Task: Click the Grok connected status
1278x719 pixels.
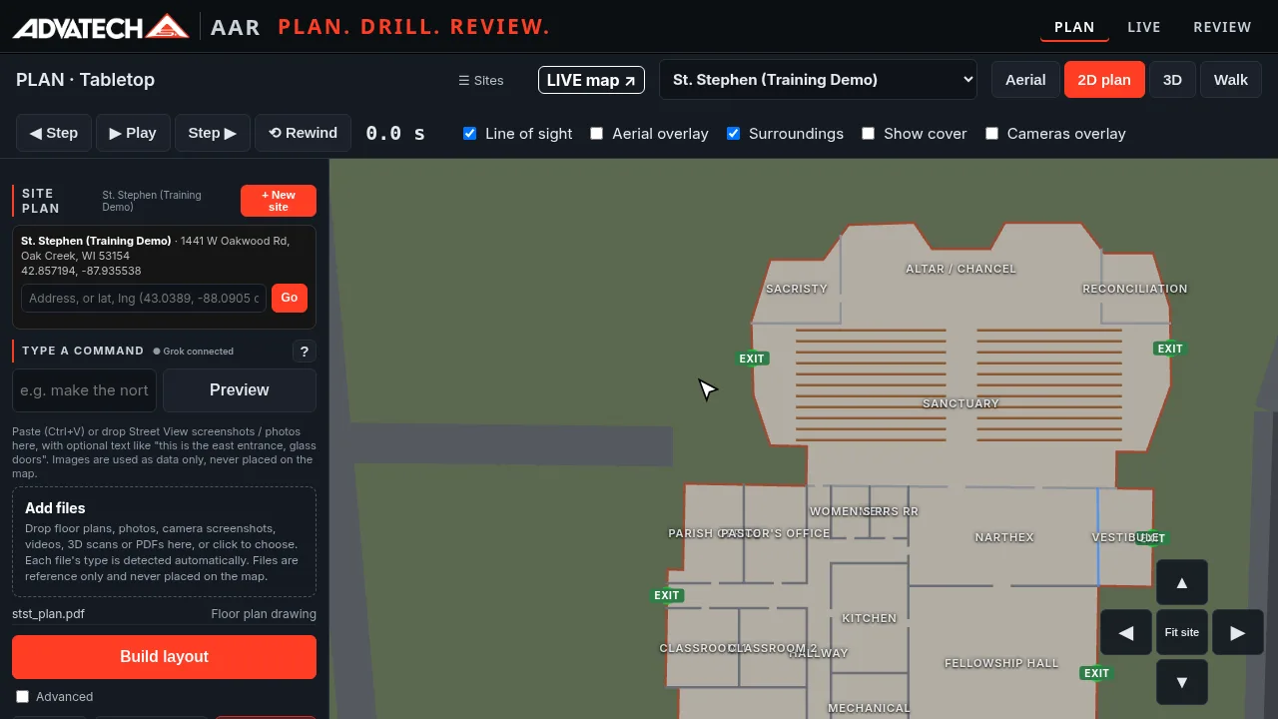Action: coord(194,352)
